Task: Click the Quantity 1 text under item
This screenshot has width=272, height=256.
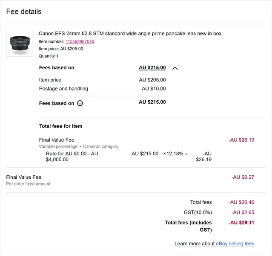Action: coord(49,56)
